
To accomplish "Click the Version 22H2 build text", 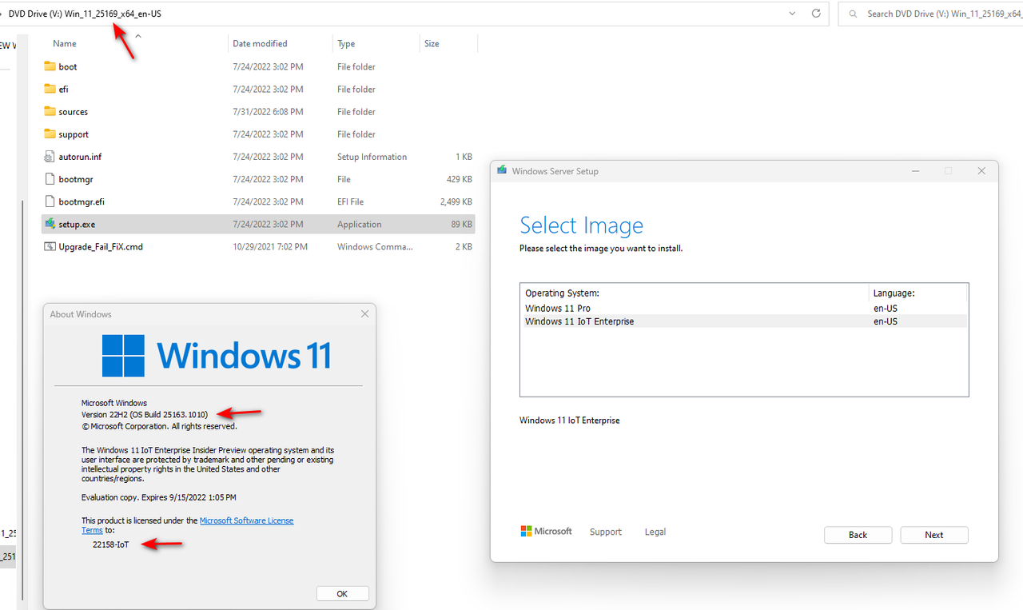I will pyautogui.click(x=145, y=414).
